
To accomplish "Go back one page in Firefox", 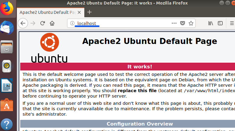I will (23, 23).
